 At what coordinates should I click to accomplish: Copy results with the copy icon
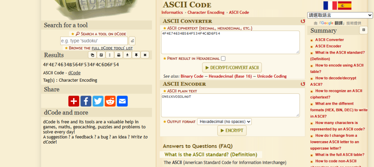[x=92, y=55]
